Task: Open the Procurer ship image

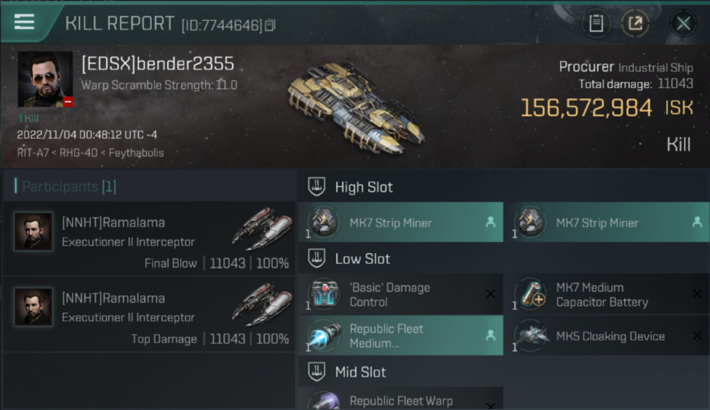Action: click(x=355, y=107)
